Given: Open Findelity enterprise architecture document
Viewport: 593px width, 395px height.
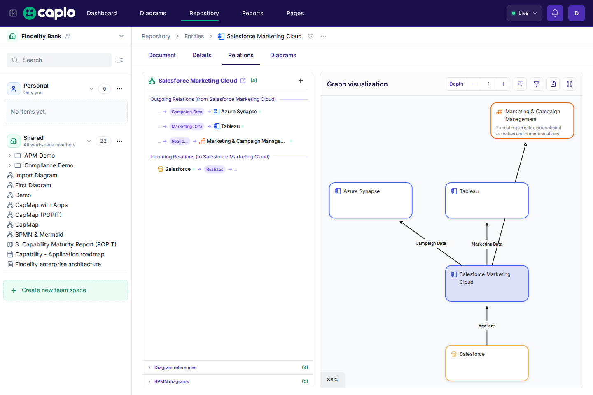Looking at the screenshot, I should [x=58, y=264].
